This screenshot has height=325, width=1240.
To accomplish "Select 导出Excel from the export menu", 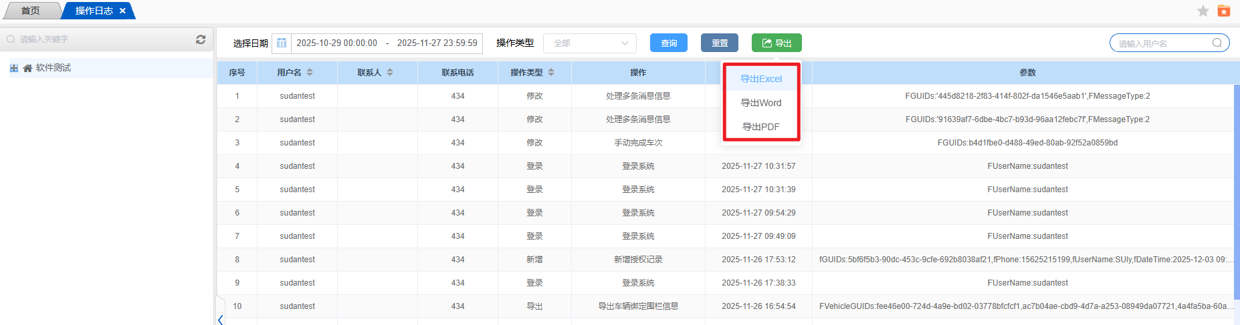I will 760,79.
